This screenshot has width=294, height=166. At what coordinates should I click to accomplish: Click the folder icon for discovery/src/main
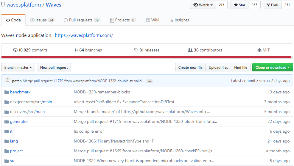[7, 112]
